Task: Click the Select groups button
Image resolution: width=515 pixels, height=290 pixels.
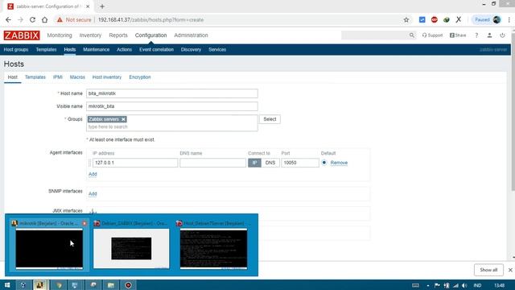Action: [x=270, y=119]
